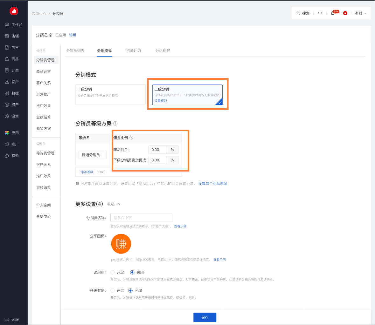The height and width of the screenshot is (325, 375).
Task: Open the 数据 data chart icon
Action: 7,93
